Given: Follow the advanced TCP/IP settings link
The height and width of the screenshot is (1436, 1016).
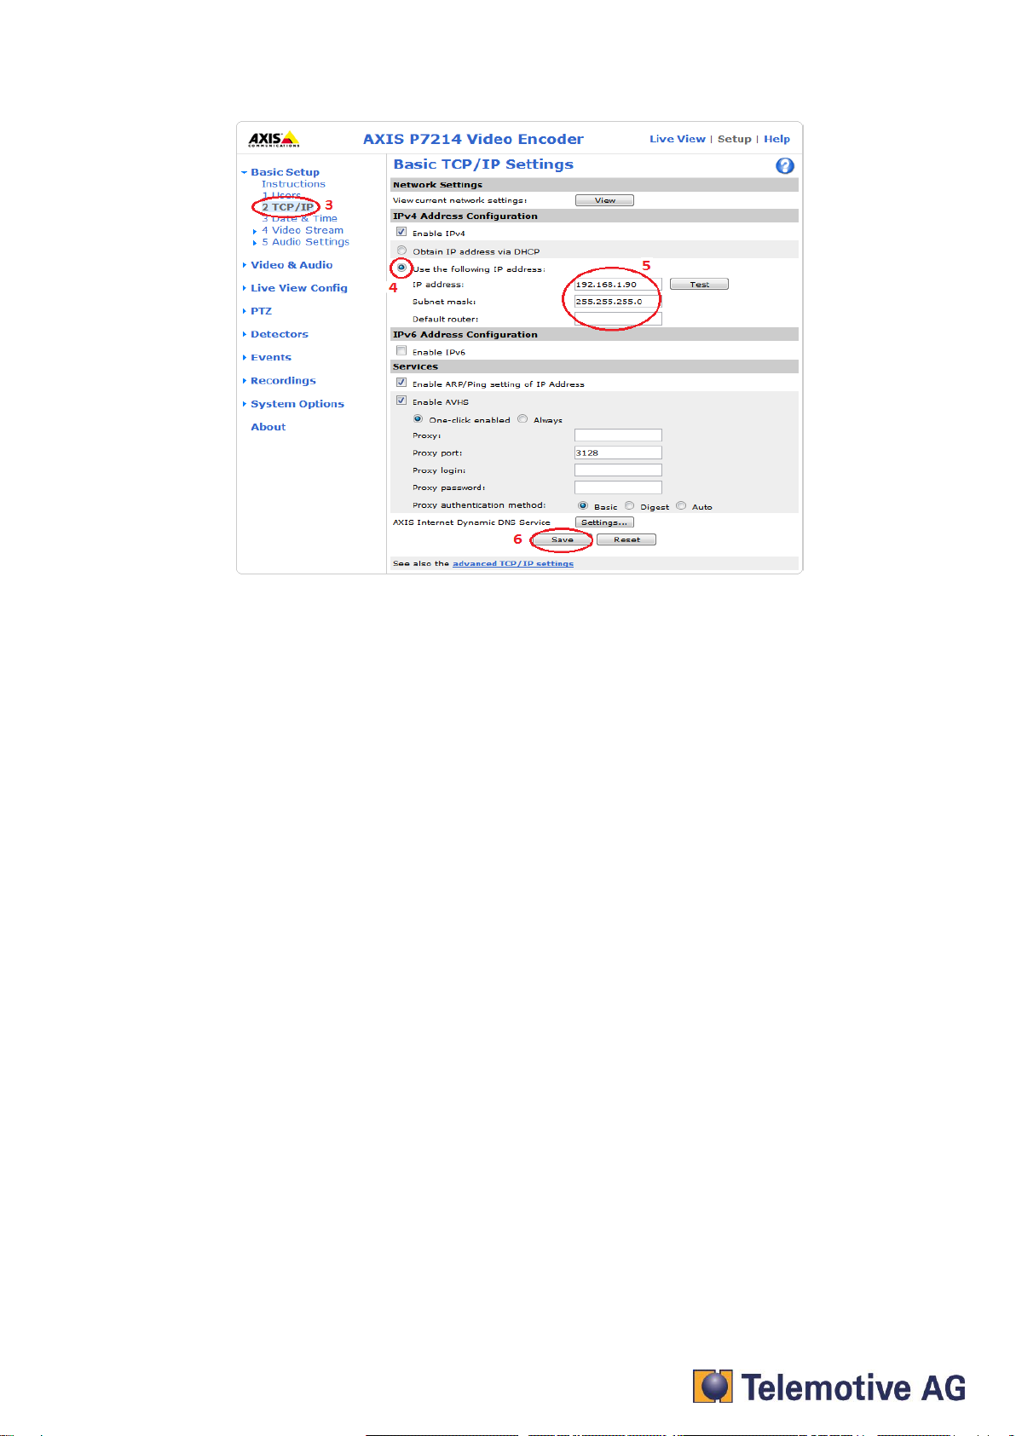Looking at the screenshot, I should [x=513, y=563].
